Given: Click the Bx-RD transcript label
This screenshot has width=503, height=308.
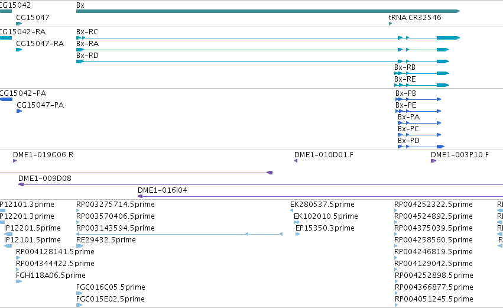Looking at the screenshot, I should tap(87, 56).
